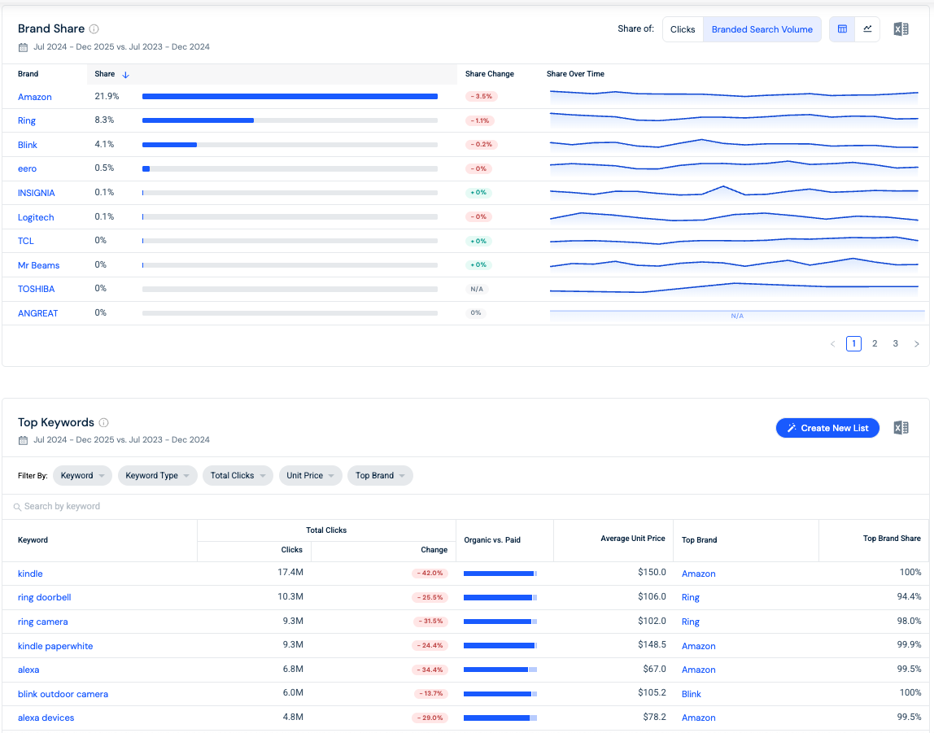Open Brand Share info tooltip icon

[x=94, y=28]
